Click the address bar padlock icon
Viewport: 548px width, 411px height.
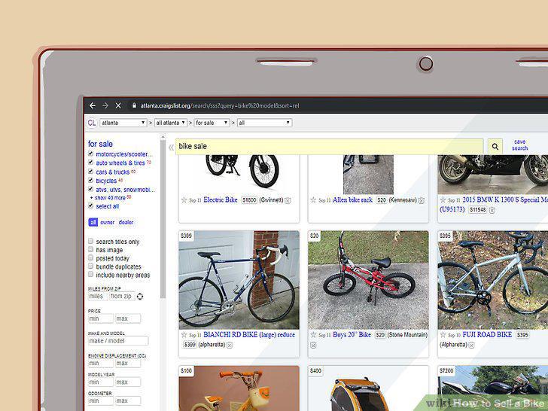134,105
